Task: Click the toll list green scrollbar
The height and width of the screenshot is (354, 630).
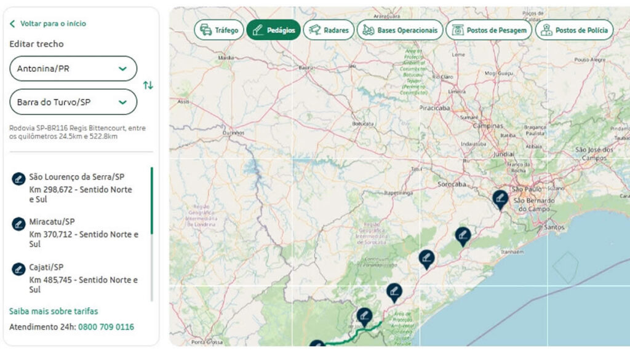Action: (152, 200)
